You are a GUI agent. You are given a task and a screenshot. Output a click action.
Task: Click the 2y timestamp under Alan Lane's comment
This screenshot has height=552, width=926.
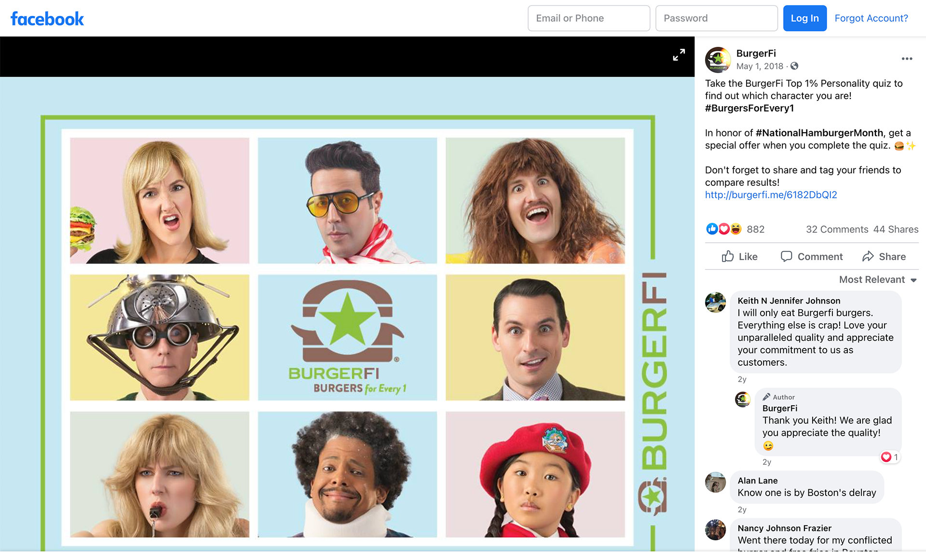pos(742,510)
